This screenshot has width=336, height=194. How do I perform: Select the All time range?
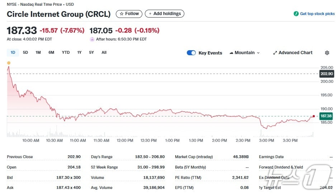[104, 52]
